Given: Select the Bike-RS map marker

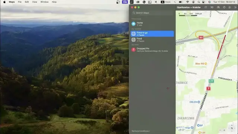Looking at the screenshot, I should point(201,64).
